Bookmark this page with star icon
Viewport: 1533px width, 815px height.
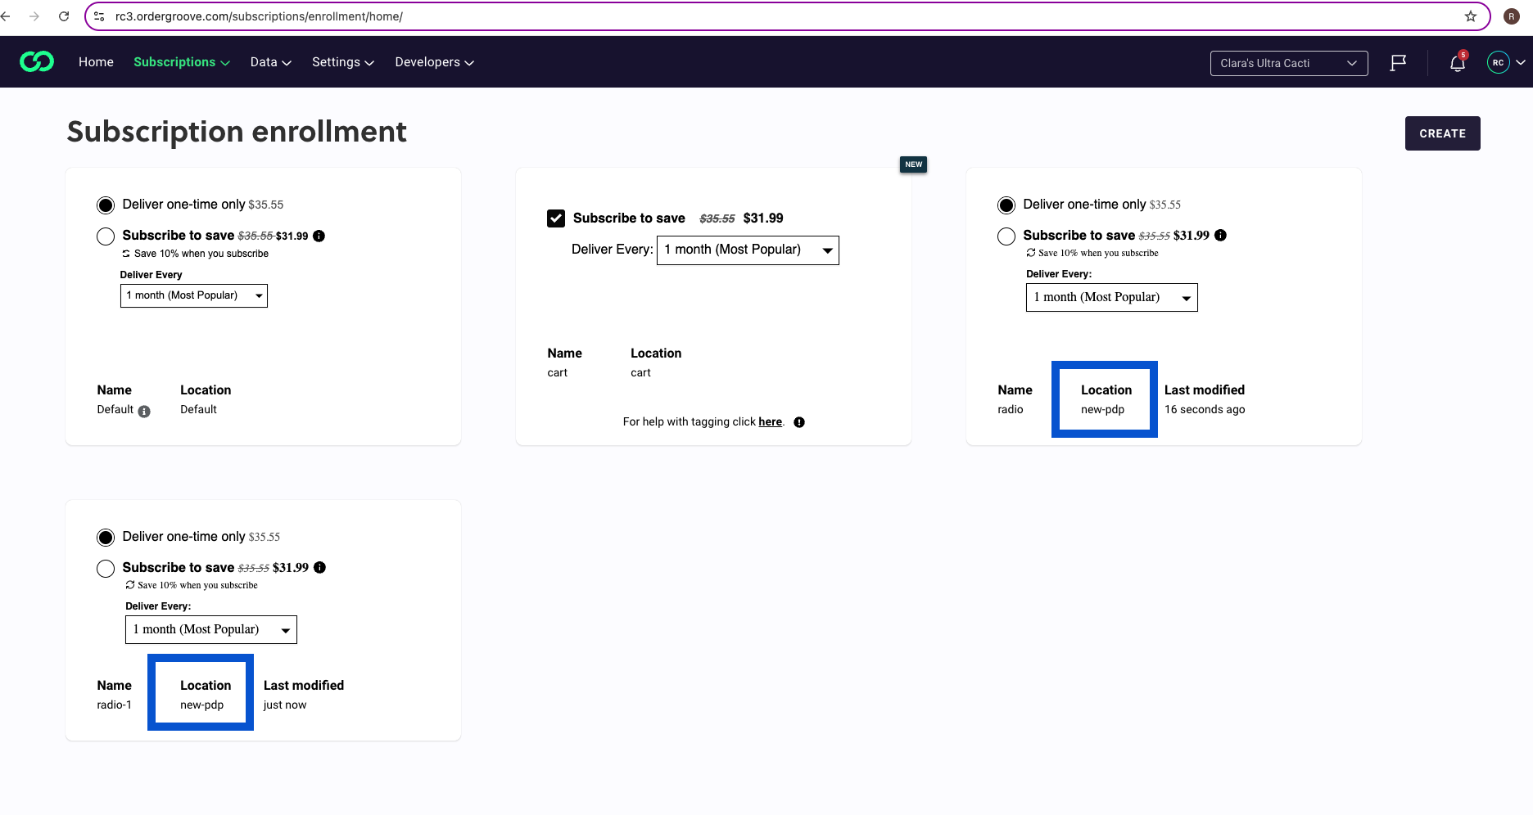click(x=1471, y=16)
